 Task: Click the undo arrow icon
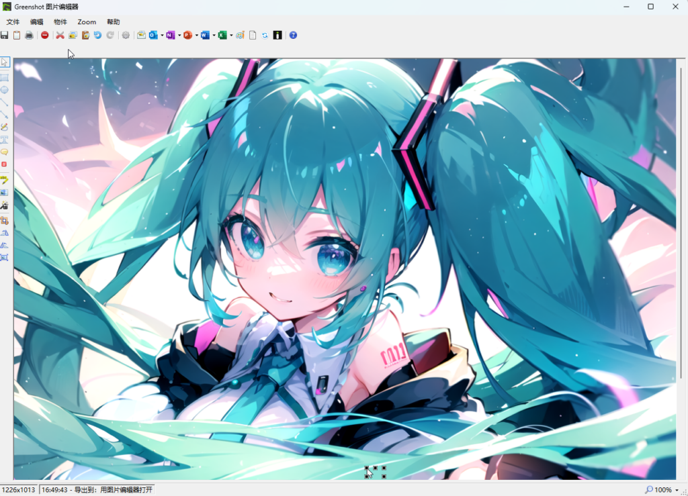pyautogui.click(x=97, y=35)
